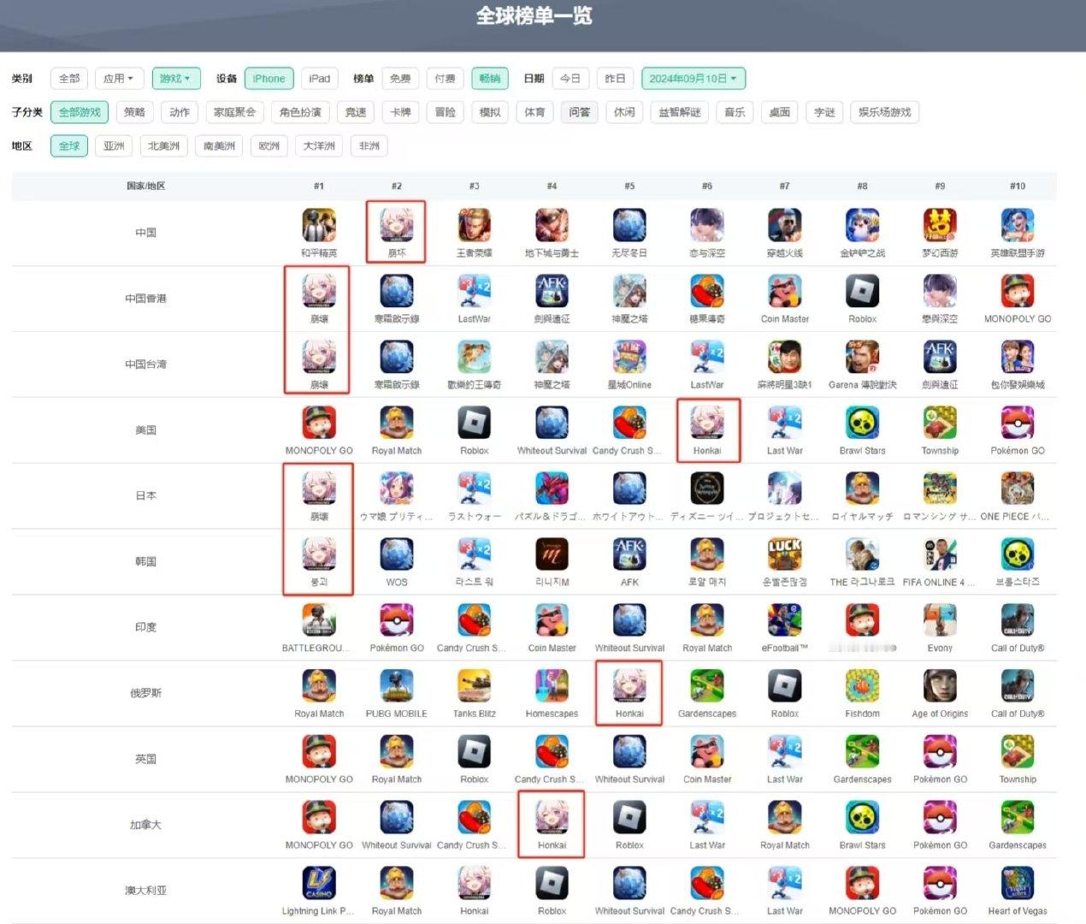
Task: Open 2024年09月10日 date picker dropdown
Action: pyautogui.click(x=694, y=79)
